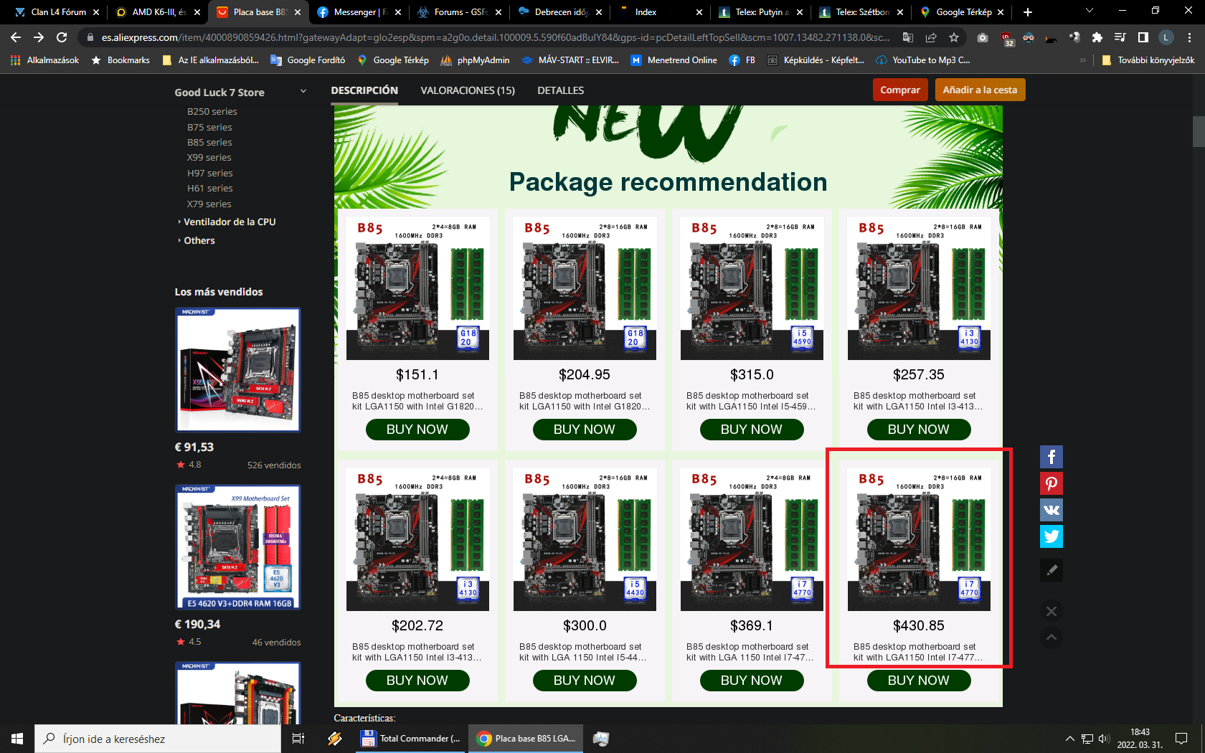Screen dimensions: 1205x753
Task: Click the Comprar button
Action: (900, 90)
